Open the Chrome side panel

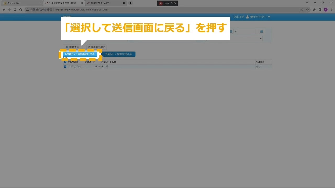[320, 10]
